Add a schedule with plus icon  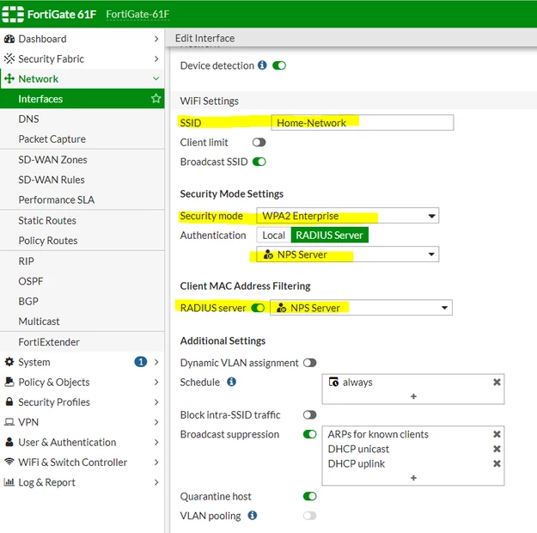413,396
